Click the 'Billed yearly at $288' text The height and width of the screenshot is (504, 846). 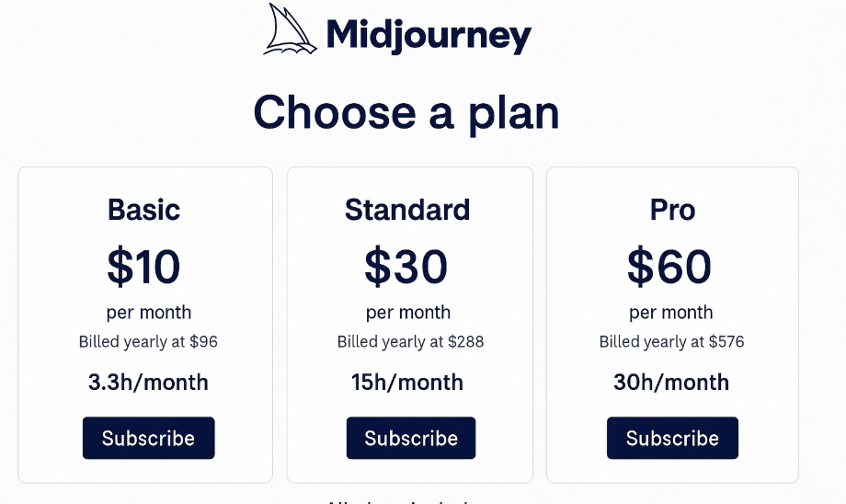(411, 341)
